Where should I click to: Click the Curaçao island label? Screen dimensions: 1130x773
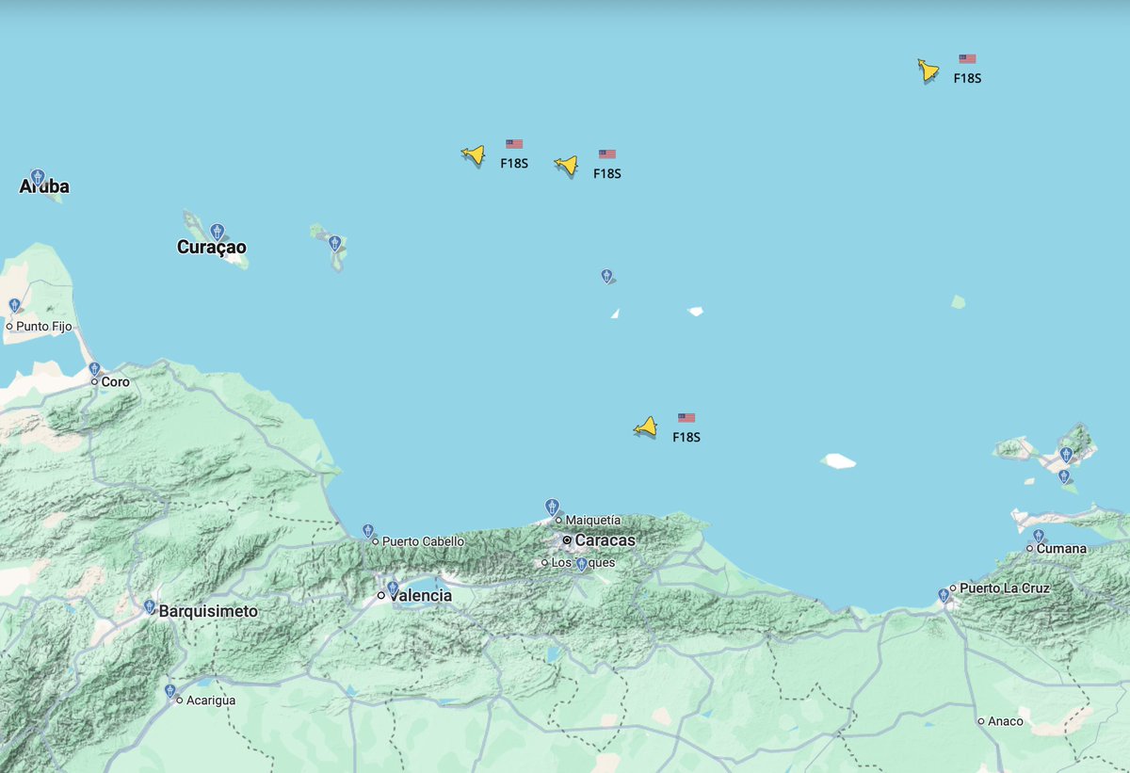(212, 247)
